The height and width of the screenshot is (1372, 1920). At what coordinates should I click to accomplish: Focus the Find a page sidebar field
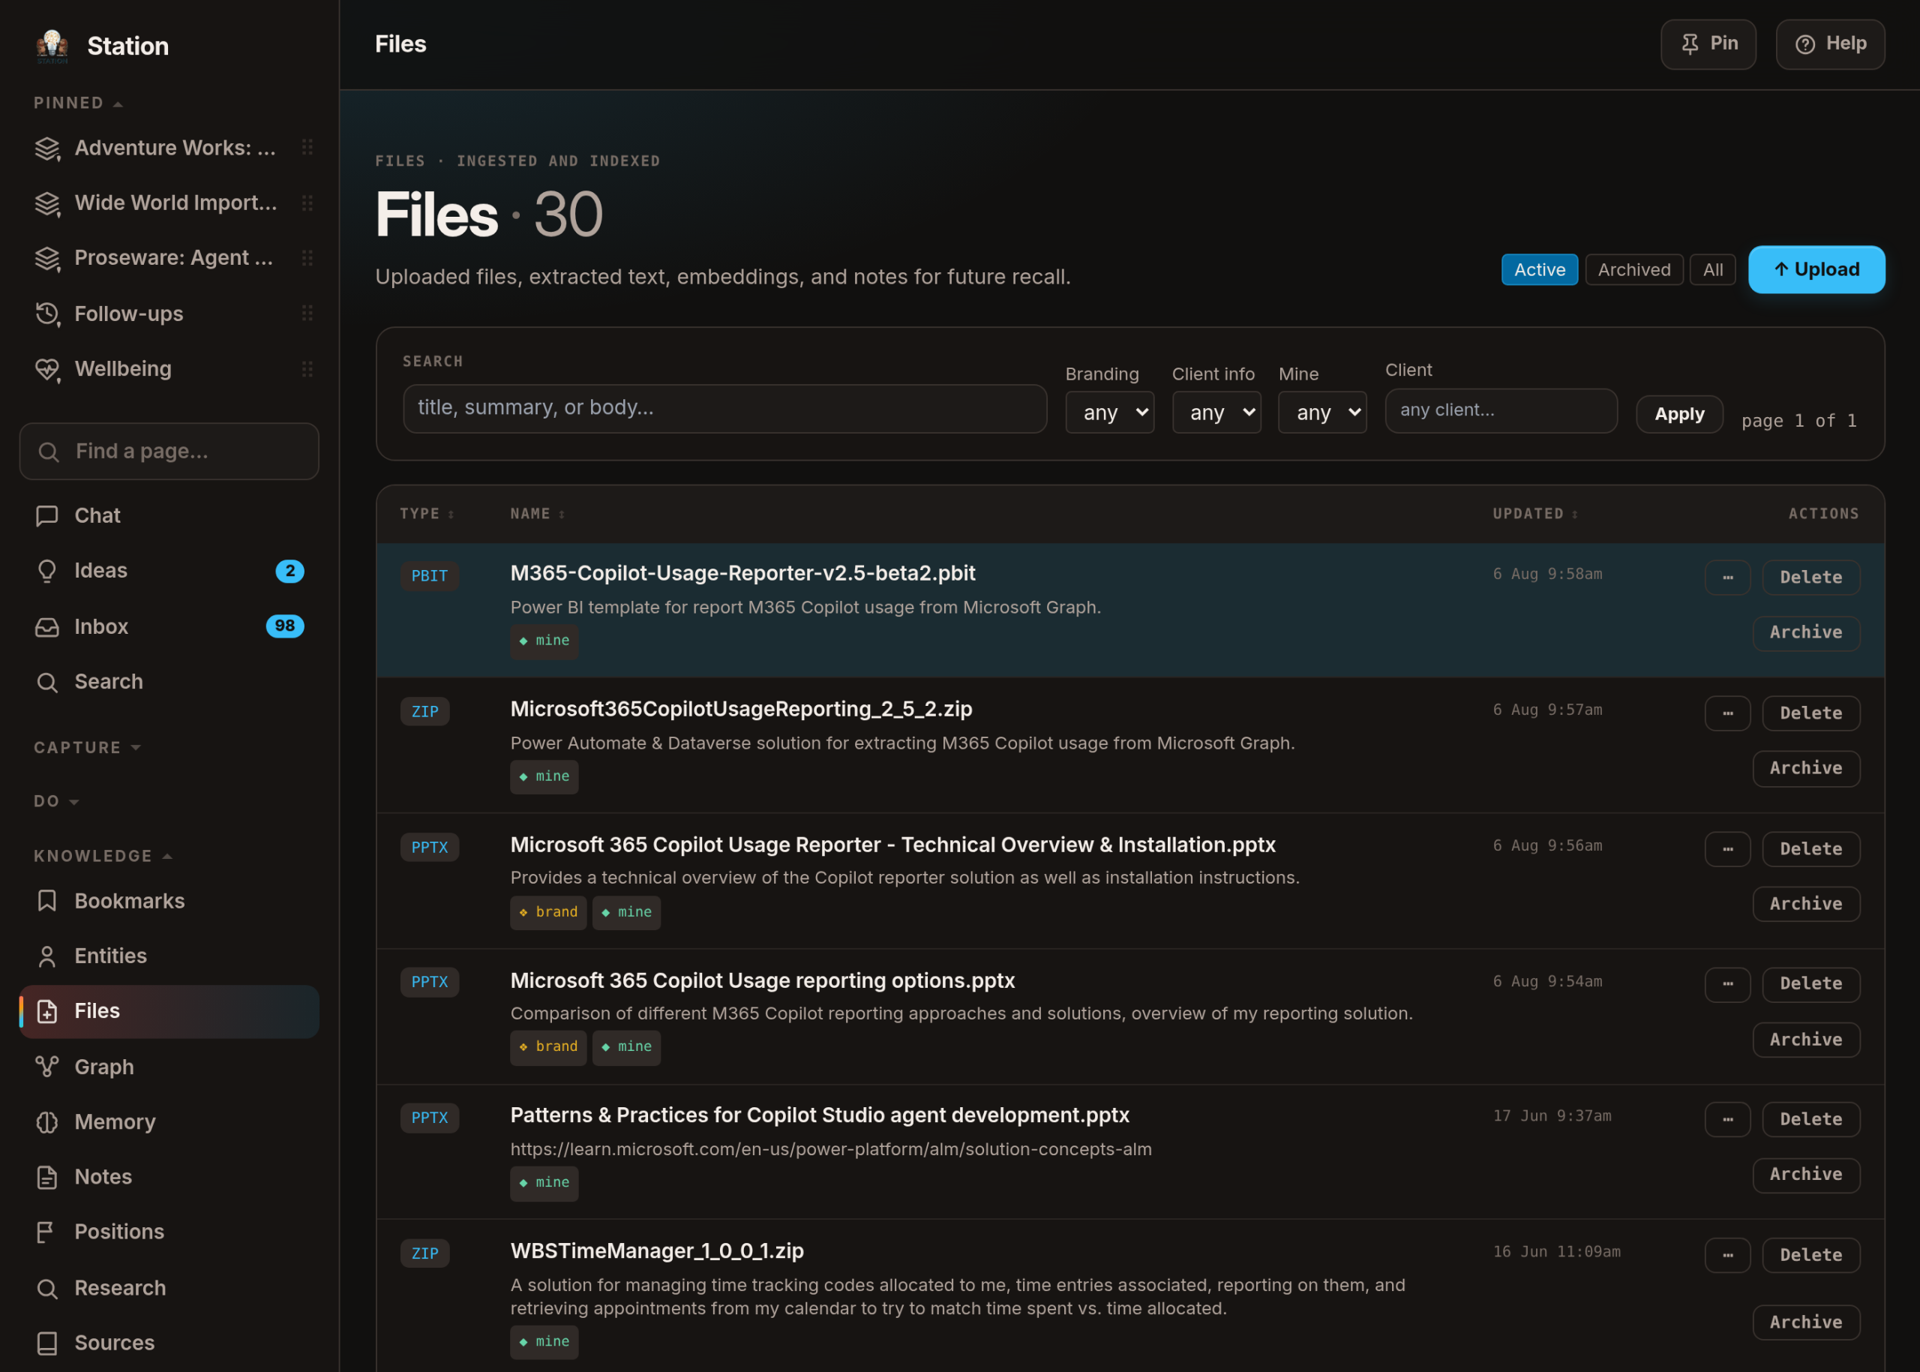coord(169,451)
